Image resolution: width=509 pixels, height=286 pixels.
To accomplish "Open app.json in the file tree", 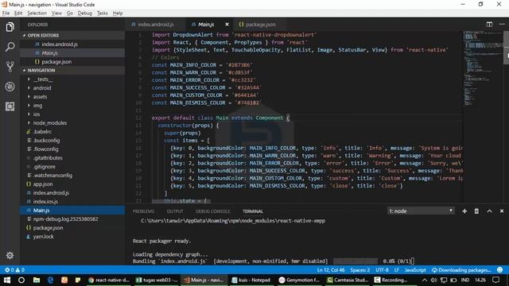I will (72, 184).
